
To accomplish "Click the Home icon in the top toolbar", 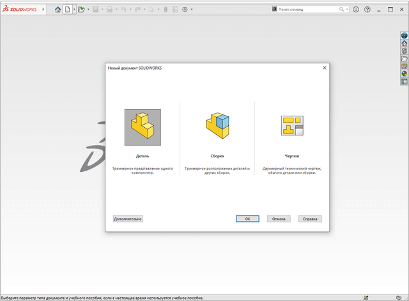I will (x=58, y=10).
